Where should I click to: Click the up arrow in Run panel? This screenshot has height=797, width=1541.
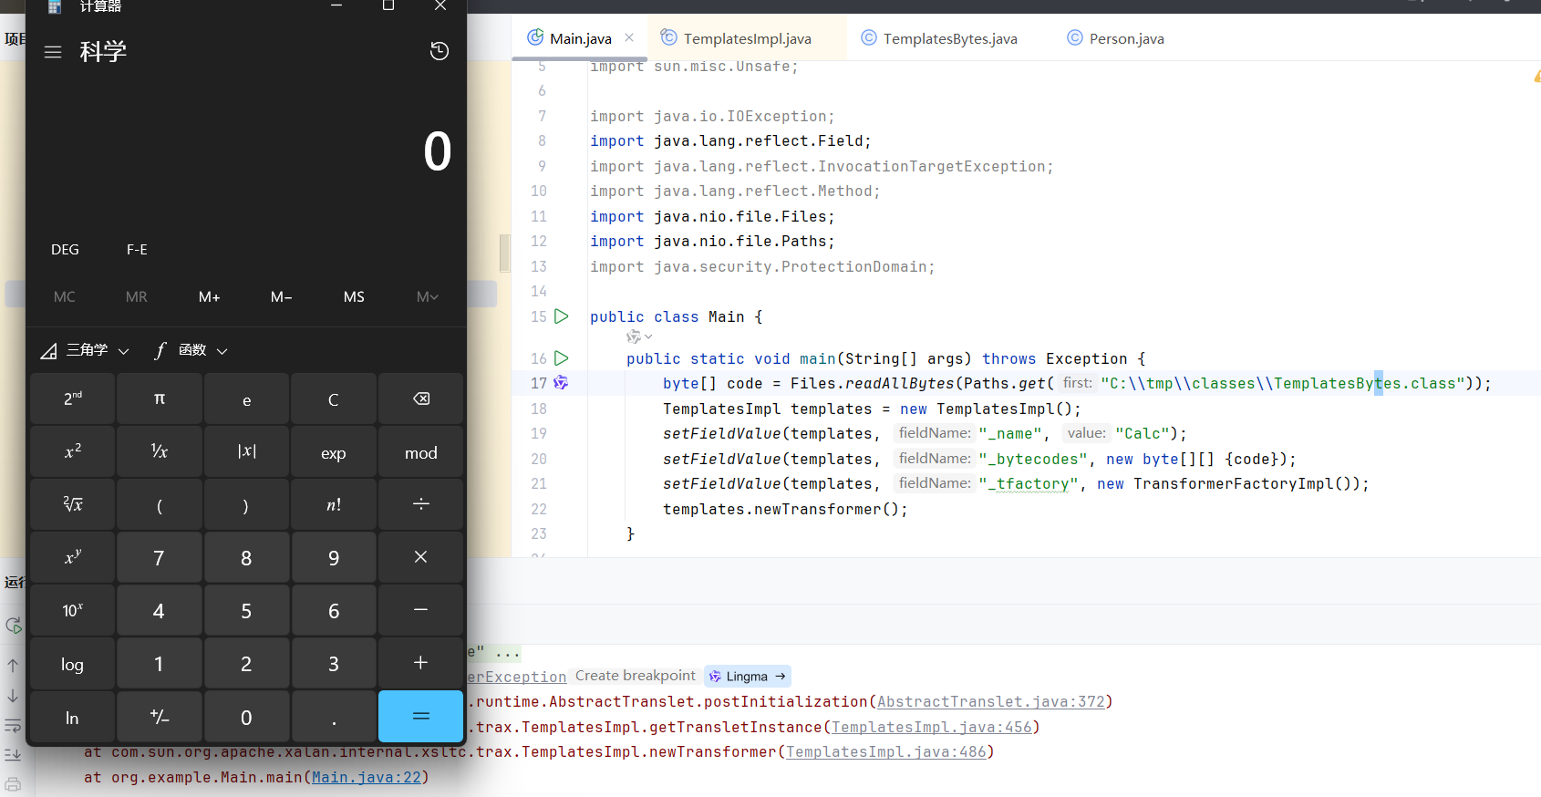pos(13,666)
